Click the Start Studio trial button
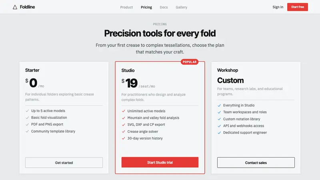This screenshot has height=180, width=320. coord(160,162)
